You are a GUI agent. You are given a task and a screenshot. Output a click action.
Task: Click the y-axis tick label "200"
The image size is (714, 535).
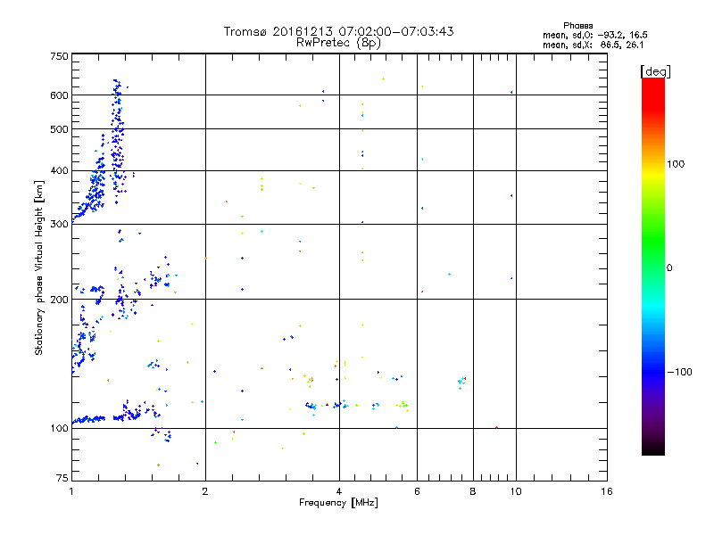click(x=59, y=300)
